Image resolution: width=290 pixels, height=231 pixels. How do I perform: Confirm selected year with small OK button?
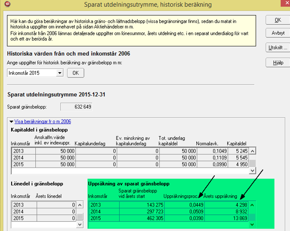75,73
